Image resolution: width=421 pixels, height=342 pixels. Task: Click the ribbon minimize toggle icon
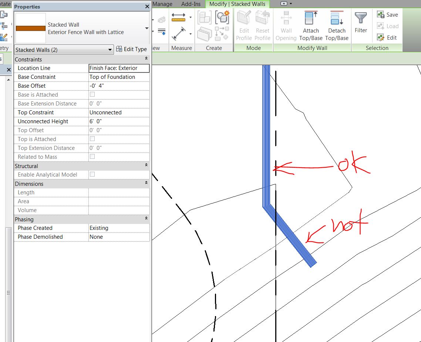click(284, 3)
